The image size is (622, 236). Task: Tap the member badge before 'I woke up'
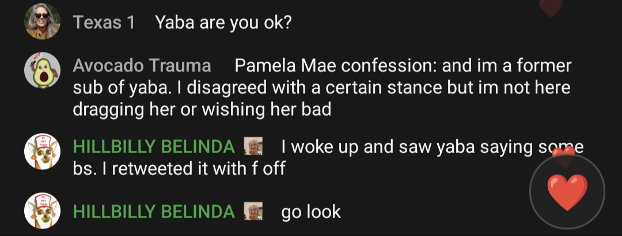[x=253, y=146]
